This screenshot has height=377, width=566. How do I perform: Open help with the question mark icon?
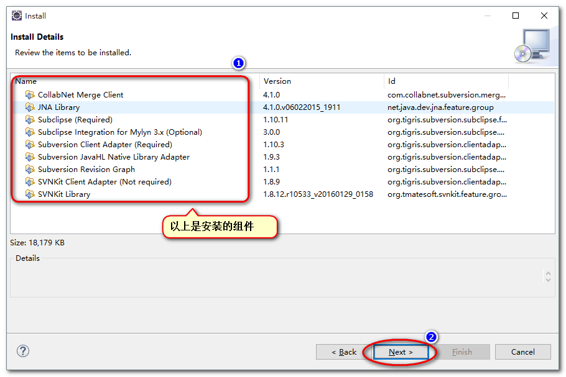tap(23, 351)
